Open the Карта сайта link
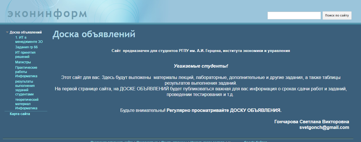The width and height of the screenshot is (361, 142). pyautogui.click(x=20, y=114)
